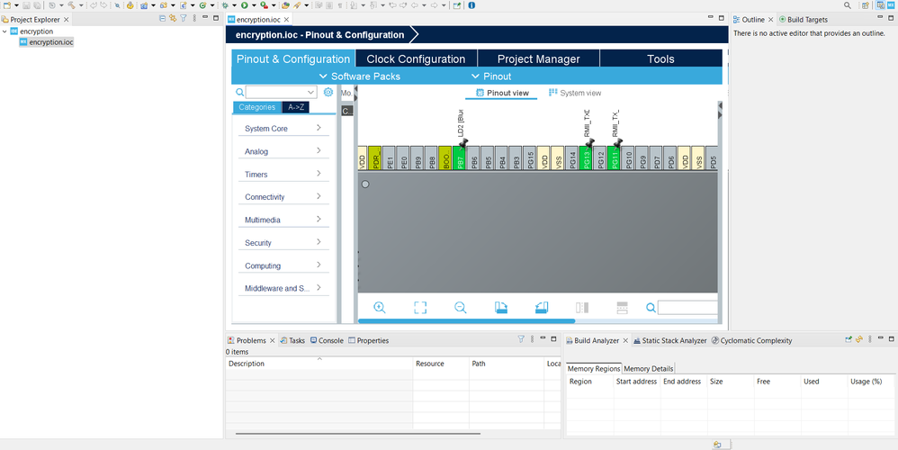Click the Debug bug icon in toolbar
This screenshot has width=898, height=450.
pyautogui.click(x=225, y=5)
